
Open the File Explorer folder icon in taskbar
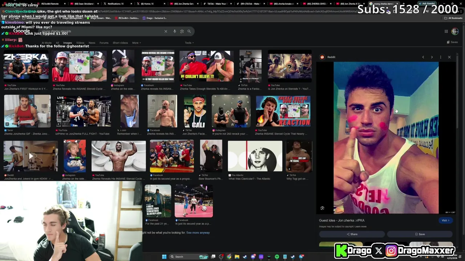click(x=237, y=257)
